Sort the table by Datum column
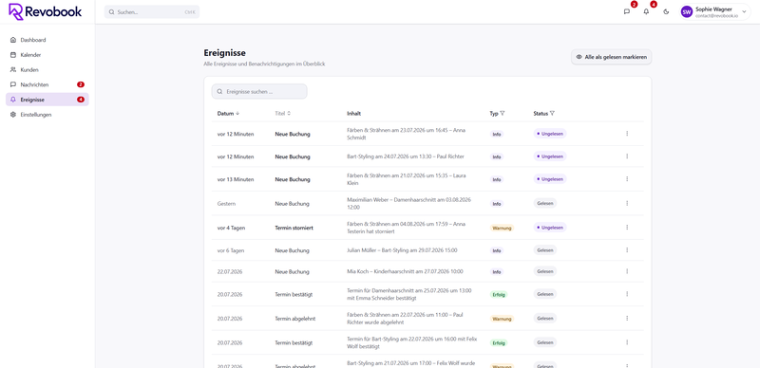This screenshot has width=760, height=368. (228, 113)
